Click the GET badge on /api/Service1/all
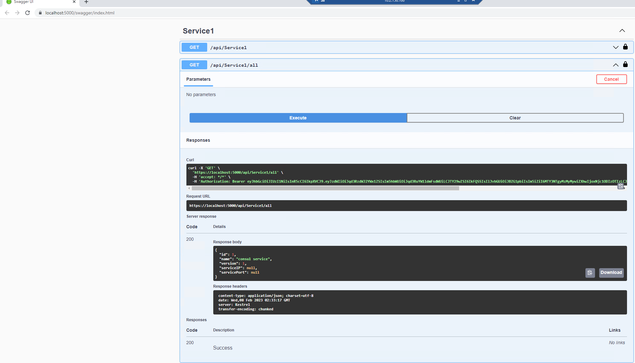The height and width of the screenshot is (363, 635). click(194, 65)
